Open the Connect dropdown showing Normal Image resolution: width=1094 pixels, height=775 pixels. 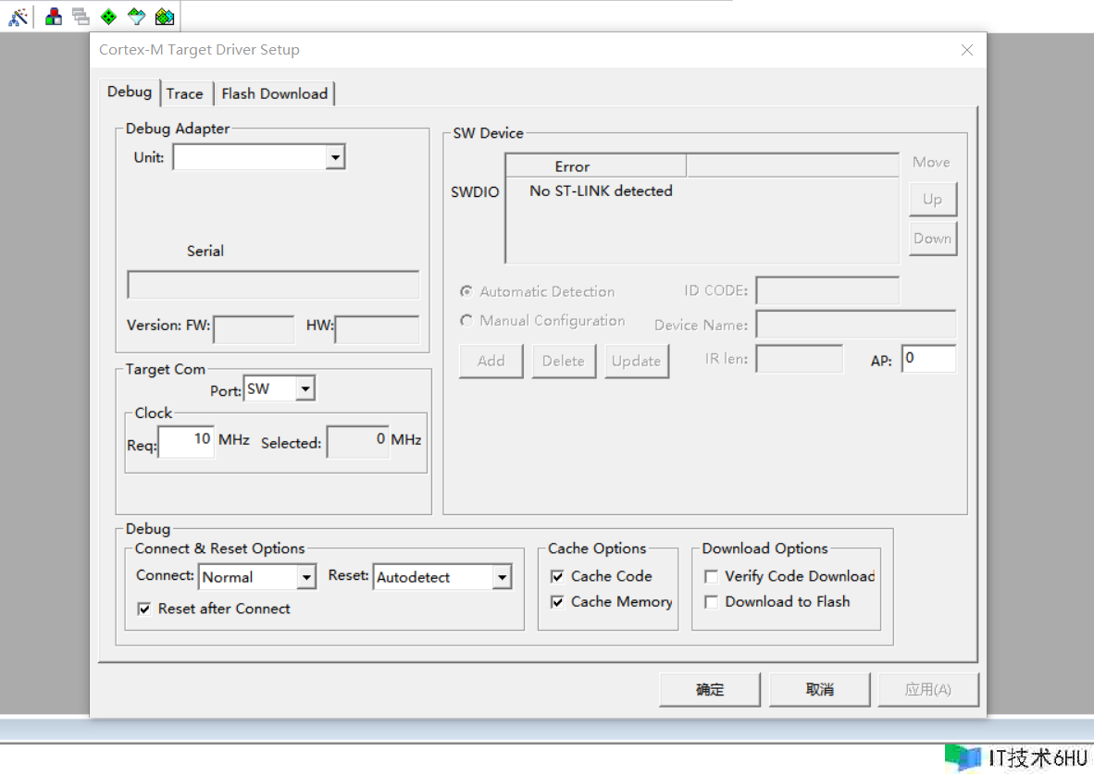pyautogui.click(x=306, y=577)
